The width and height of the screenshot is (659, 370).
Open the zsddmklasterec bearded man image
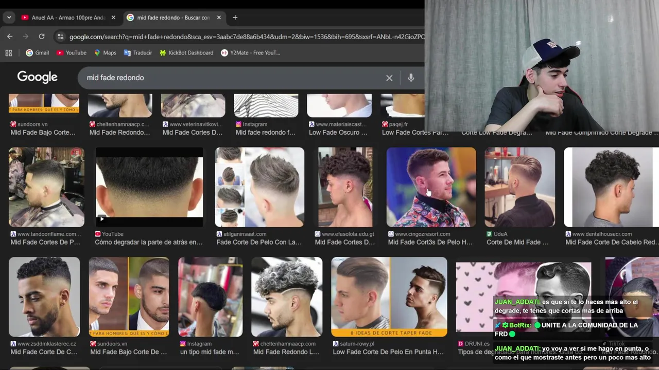pos(44,297)
